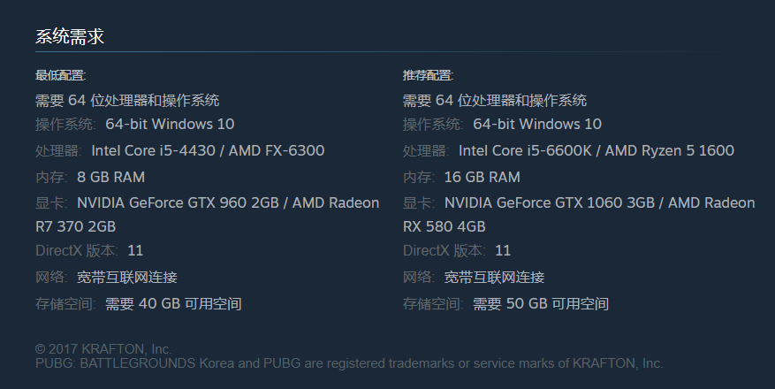
Task: Select the 推荐配置 column heading
Action: coord(428,76)
